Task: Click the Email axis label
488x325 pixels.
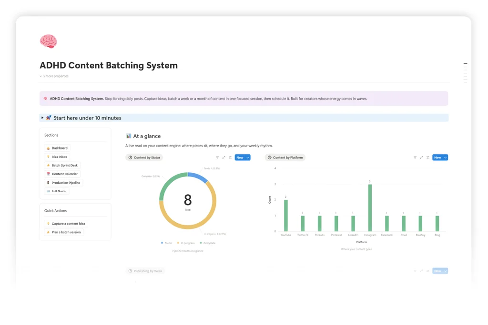Action: pos(404,235)
